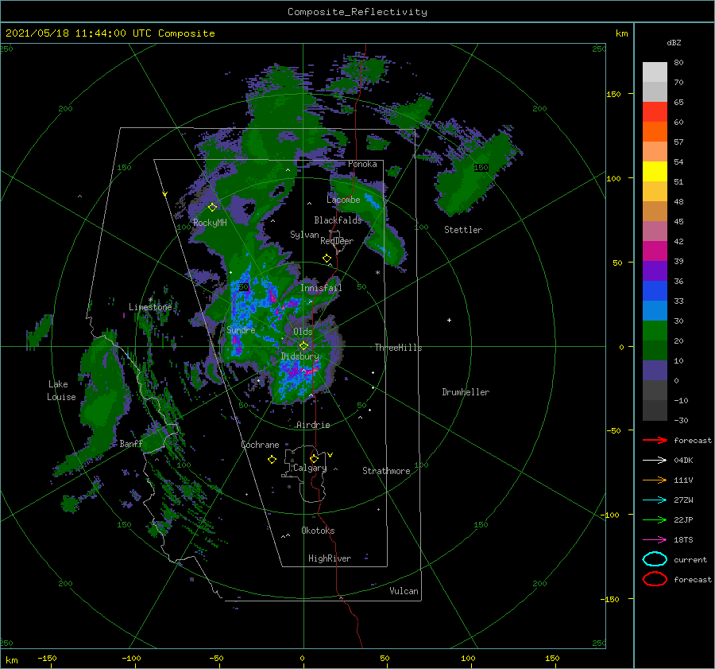Click the Okotoks city label
Image resolution: width=715 pixels, height=669 pixels.
[x=319, y=531]
